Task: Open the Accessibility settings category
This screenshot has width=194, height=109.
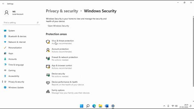Action: point(14,76)
